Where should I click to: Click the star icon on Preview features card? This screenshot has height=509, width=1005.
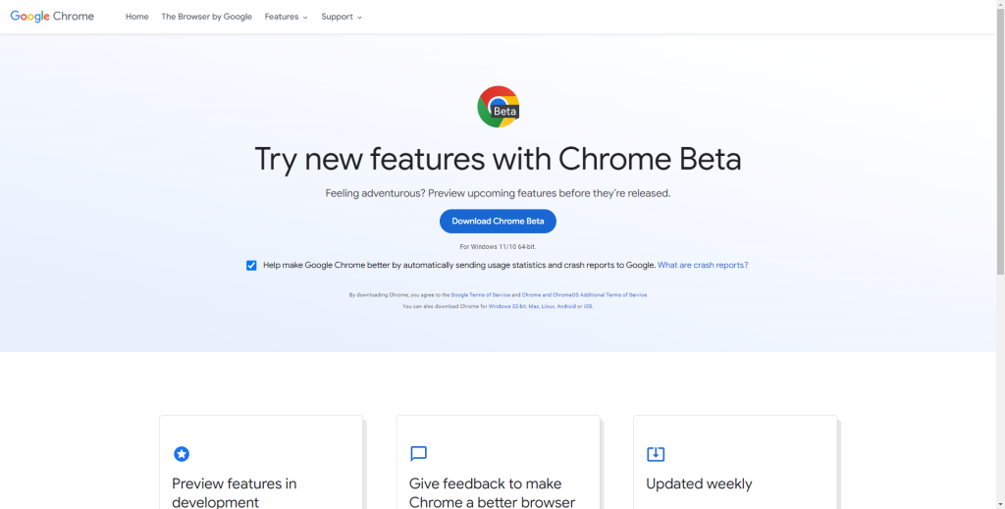tap(182, 454)
